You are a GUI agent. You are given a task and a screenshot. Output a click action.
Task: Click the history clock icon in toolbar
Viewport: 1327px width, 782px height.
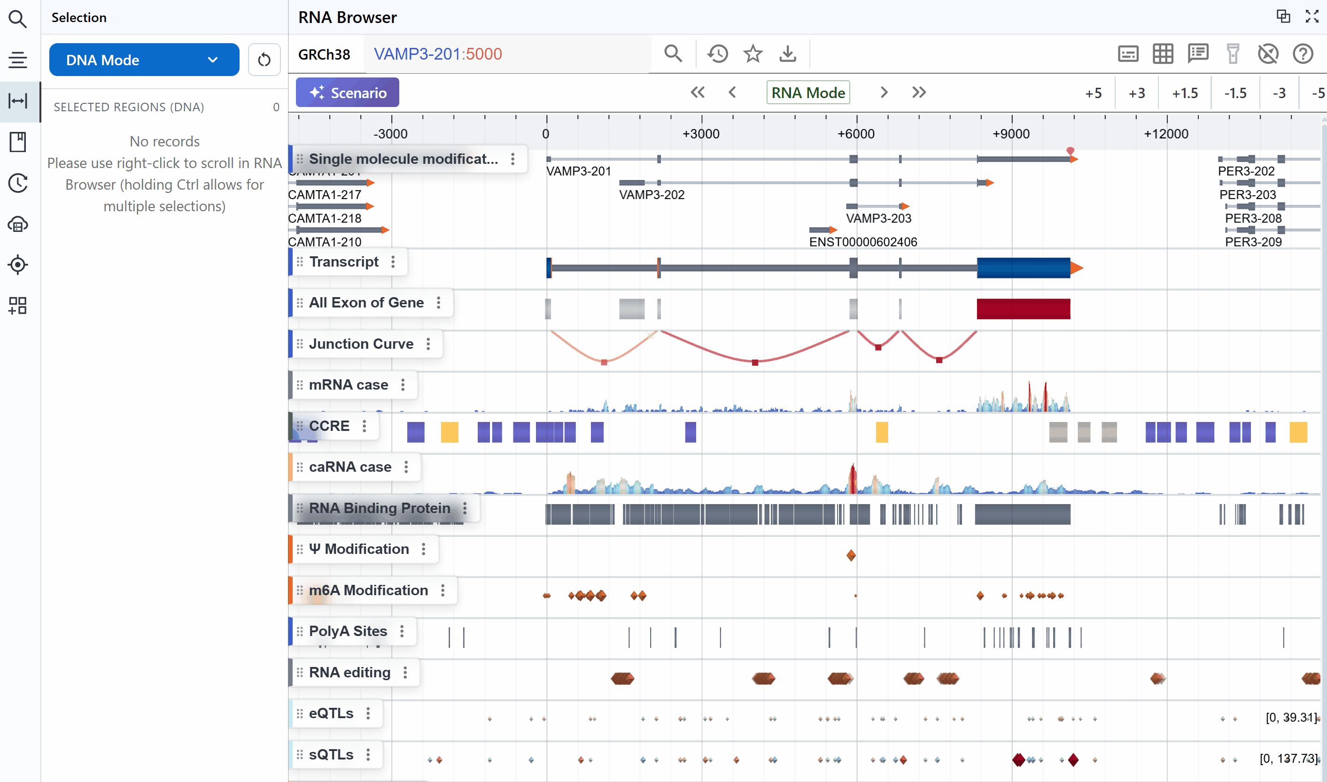click(718, 54)
